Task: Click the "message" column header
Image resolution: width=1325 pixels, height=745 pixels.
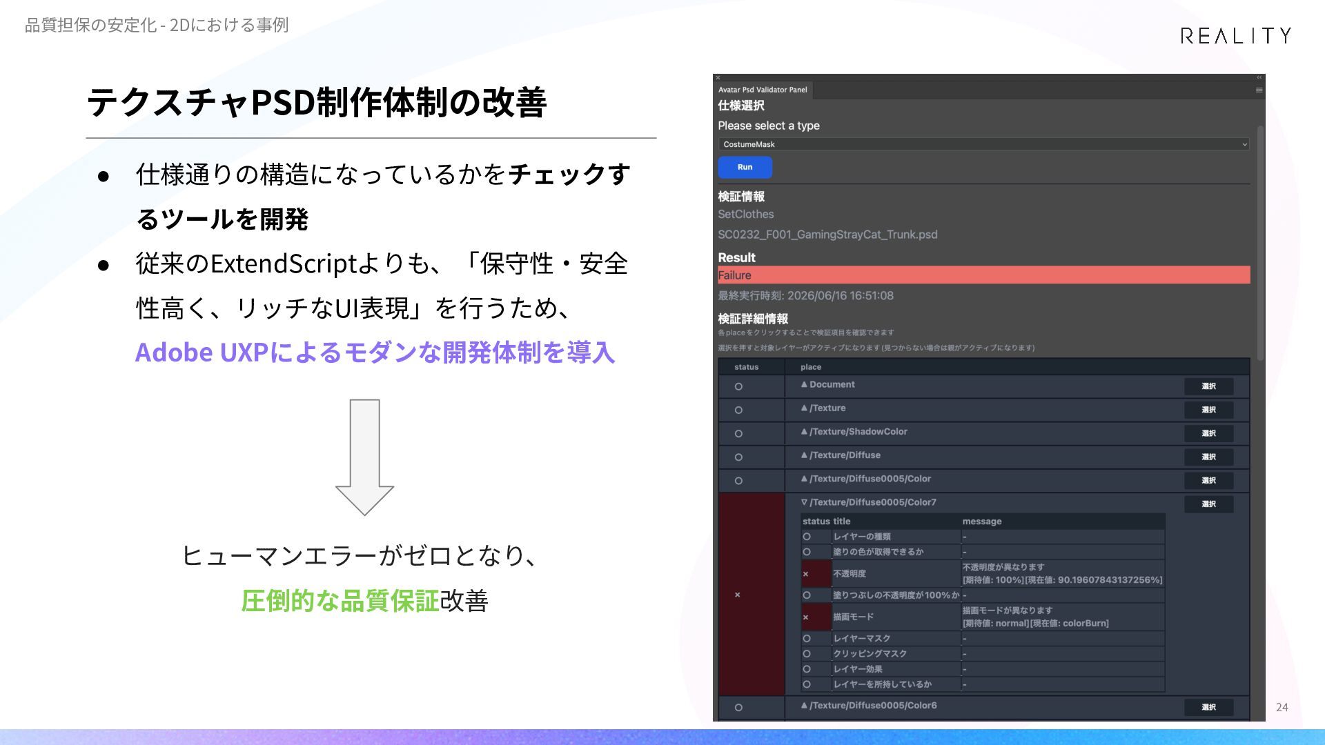Action: [981, 521]
